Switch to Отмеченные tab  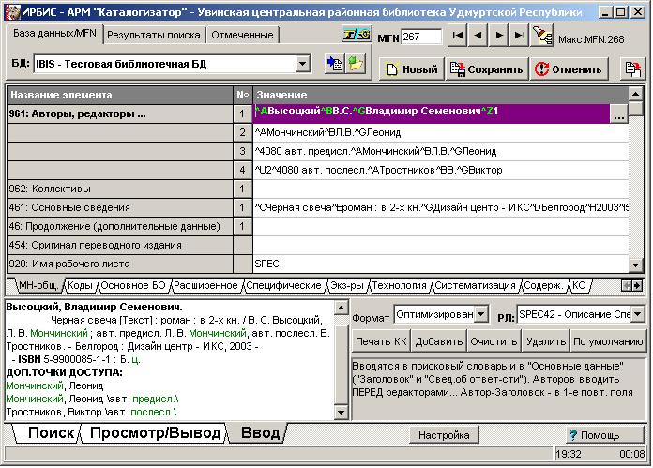242,35
